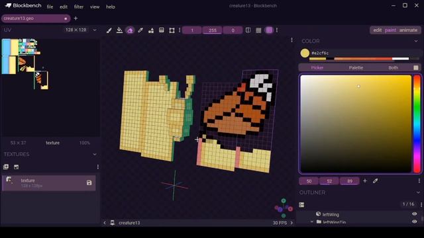This screenshot has height=238, width=424.
Task: Click brush softness field showing 0
Action: pos(233,30)
